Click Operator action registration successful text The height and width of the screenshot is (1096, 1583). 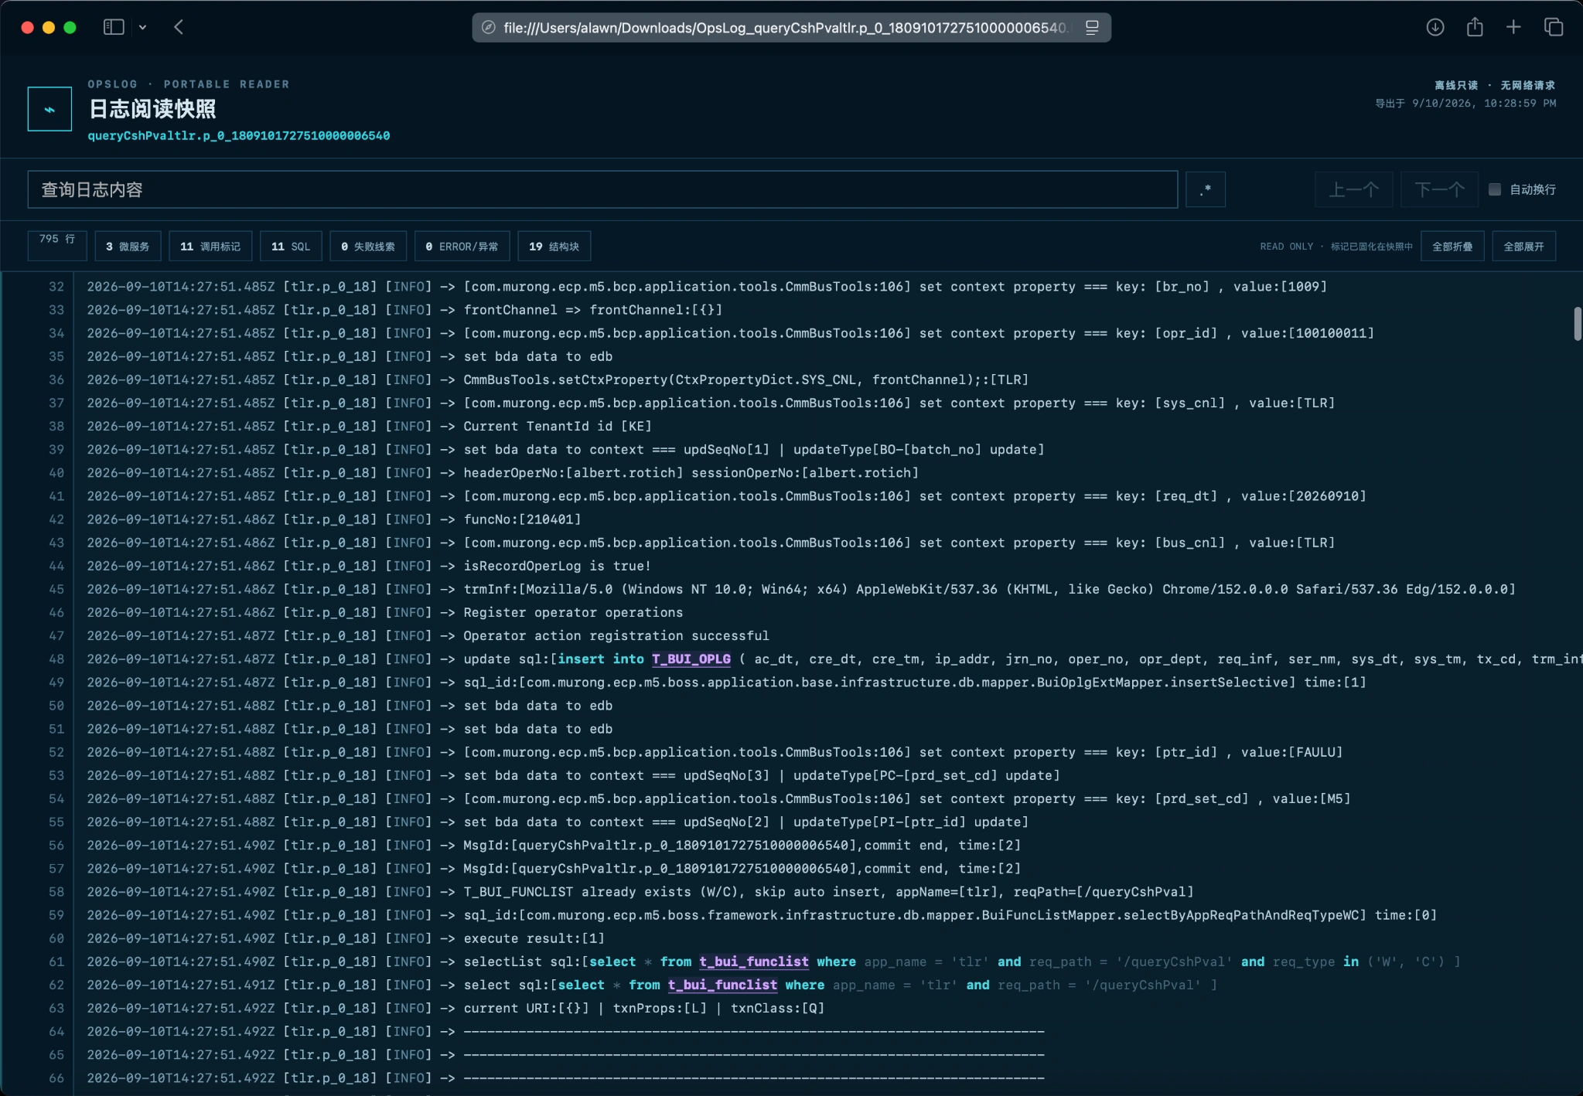616,635
